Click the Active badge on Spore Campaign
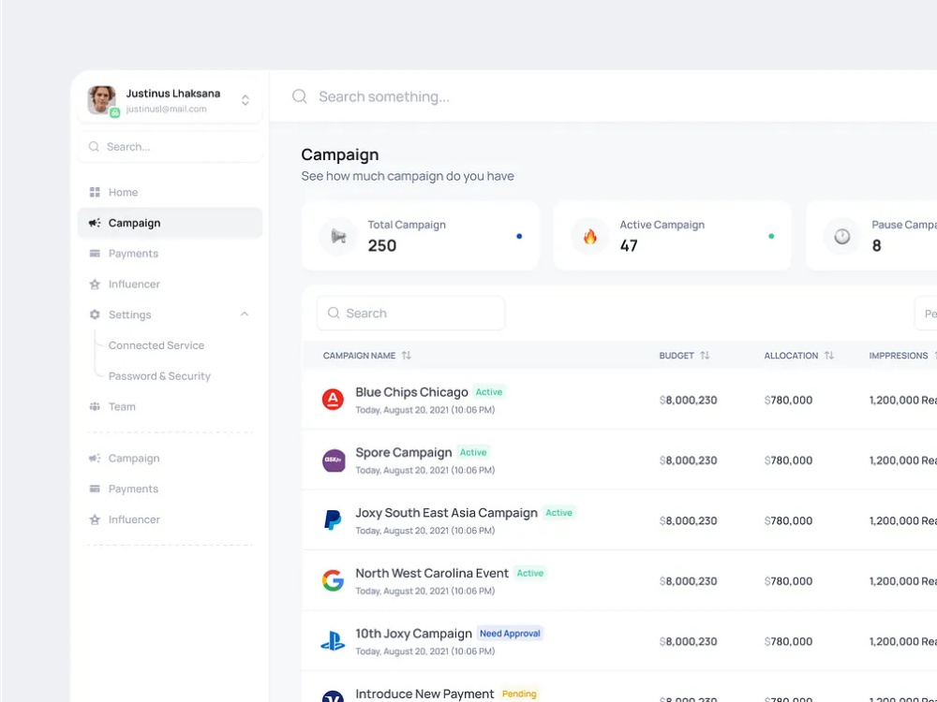The height and width of the screenshot is (702, 937). click(473, 452)
